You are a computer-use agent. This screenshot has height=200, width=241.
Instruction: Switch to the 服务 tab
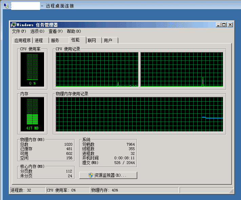pos(59,40)
